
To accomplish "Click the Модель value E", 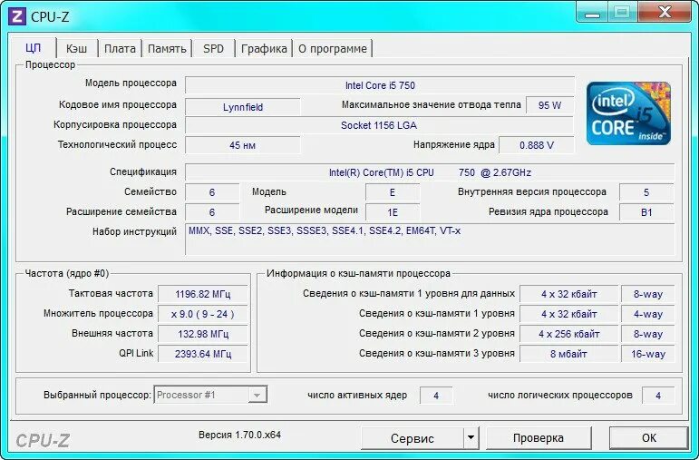I will coord(393,192).
